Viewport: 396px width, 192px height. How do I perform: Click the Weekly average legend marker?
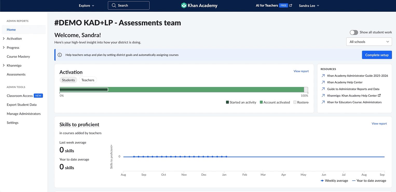[x=322, y=181]
